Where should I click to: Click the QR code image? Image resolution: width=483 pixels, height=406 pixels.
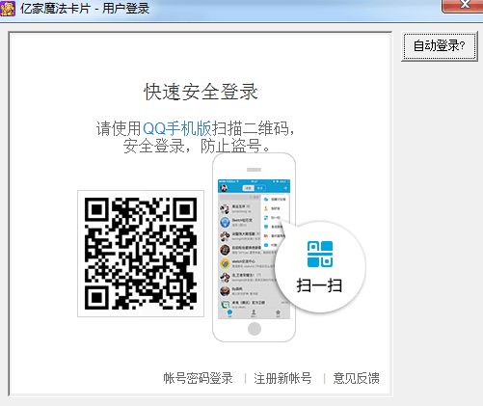pyautogui.click(x=141, y=254)
